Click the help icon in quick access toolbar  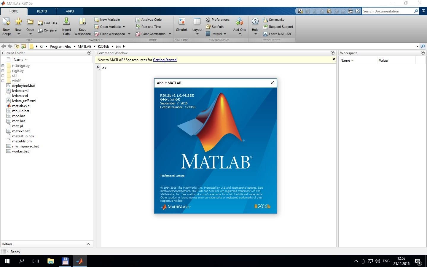tap(358, 11)
